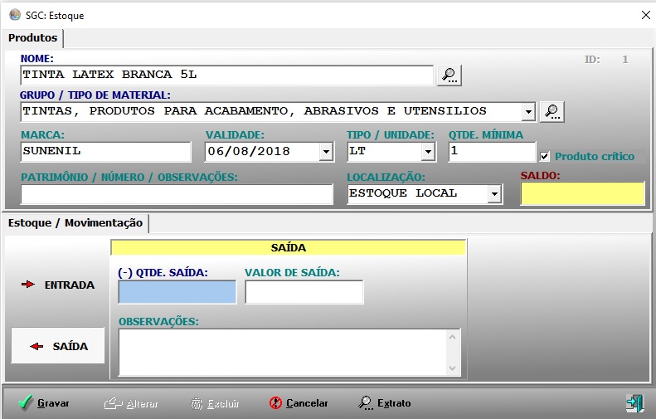Select the Estoque / Movimentação tab
Screen dimensions: 656x419
(x=76, y=223)
